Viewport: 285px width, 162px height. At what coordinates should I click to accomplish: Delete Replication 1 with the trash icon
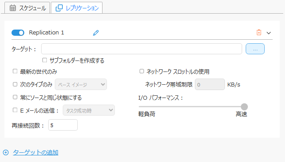coord(259,33)
